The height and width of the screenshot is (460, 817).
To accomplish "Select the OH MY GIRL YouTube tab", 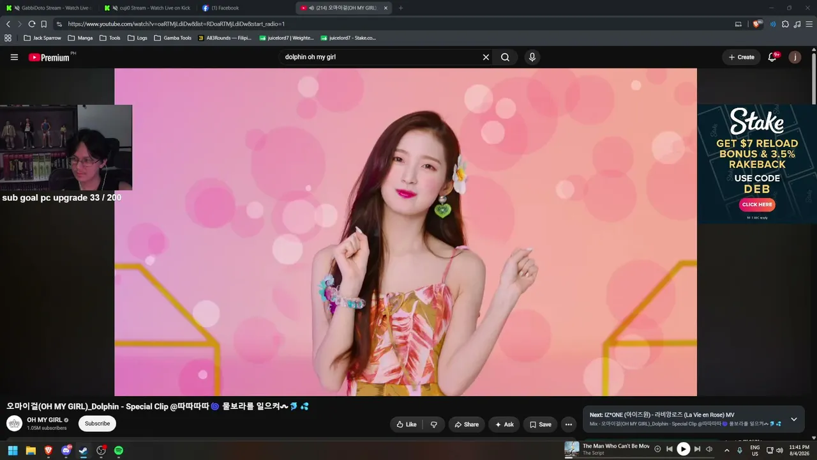I will (x=343, y=8).
